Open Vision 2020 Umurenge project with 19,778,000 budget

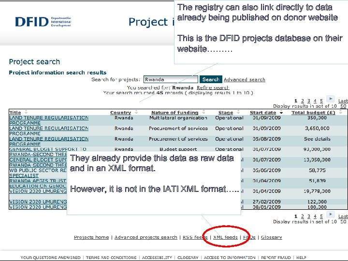coord(38,191)
